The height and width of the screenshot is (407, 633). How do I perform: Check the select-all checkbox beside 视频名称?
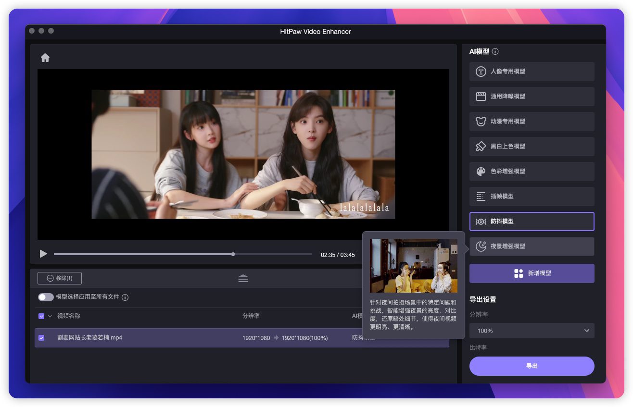click(x=41, y=316)
